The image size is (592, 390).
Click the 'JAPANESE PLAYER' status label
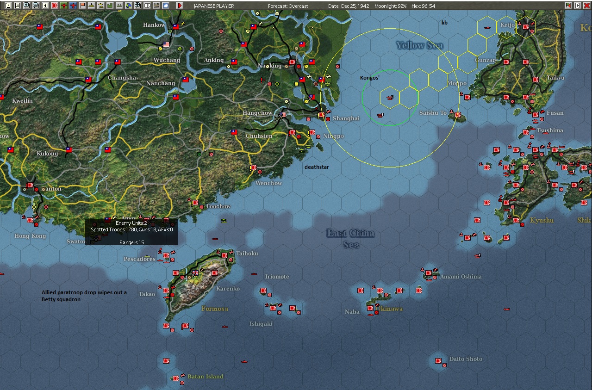[x=214, y=6]
